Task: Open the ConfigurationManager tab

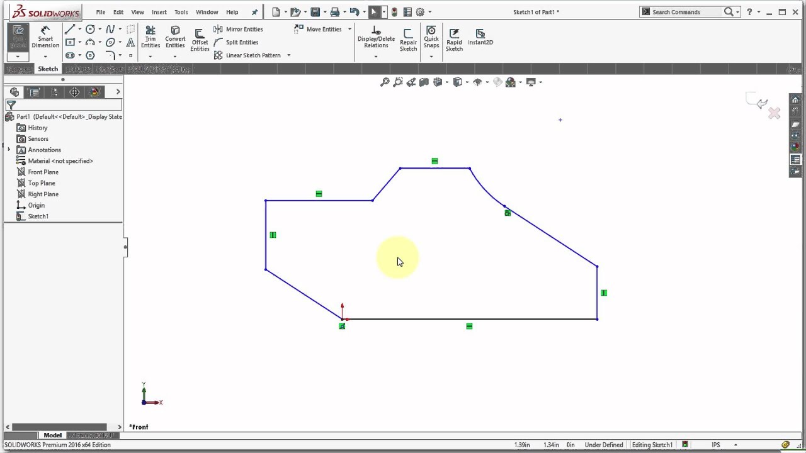Action: pos(55,92)
